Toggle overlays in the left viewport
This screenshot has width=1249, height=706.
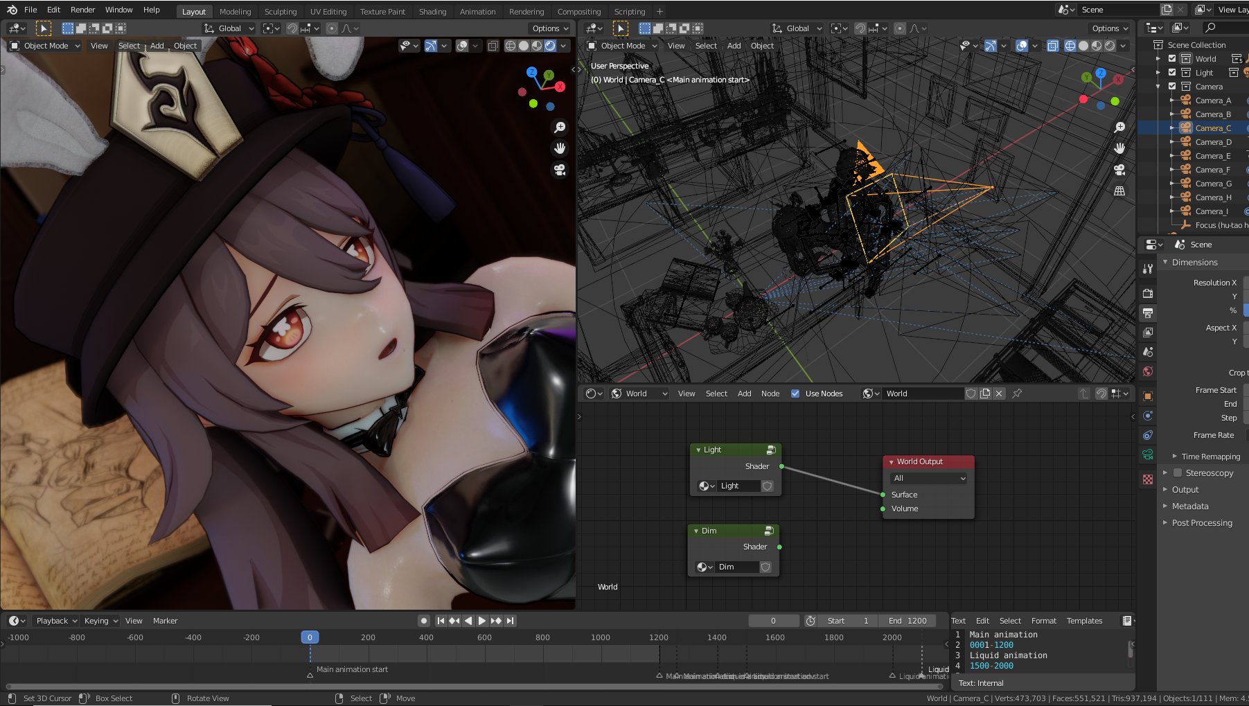pyautogui.click(x=462, y=46)
